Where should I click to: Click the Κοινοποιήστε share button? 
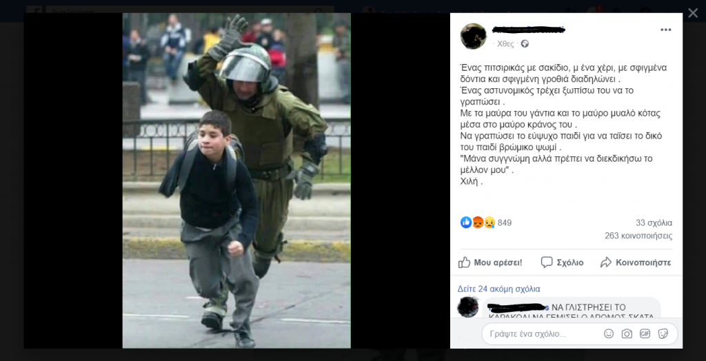point(636,262)
